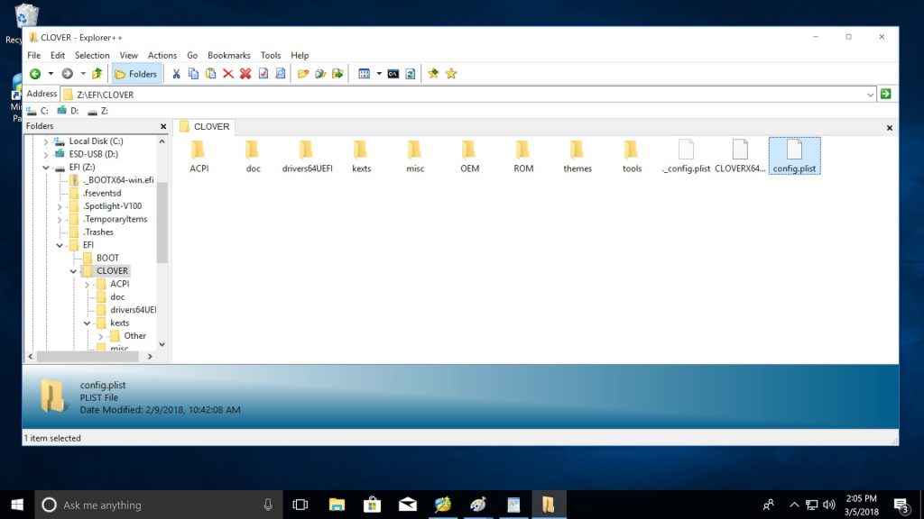Click the New Folder toolbar icon
The width and height of the screenshot is (924, 519).
[x=303, y=74]
